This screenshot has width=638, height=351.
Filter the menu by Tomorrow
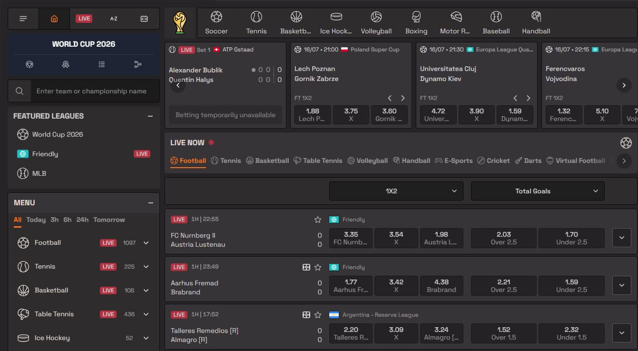(109, 220)
